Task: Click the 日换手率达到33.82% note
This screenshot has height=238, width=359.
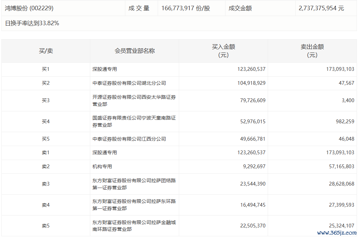Action: point(32,23)
